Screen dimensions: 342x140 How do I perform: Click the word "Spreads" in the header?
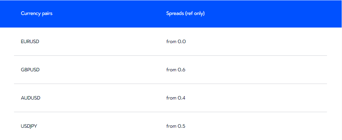point(175,14)
